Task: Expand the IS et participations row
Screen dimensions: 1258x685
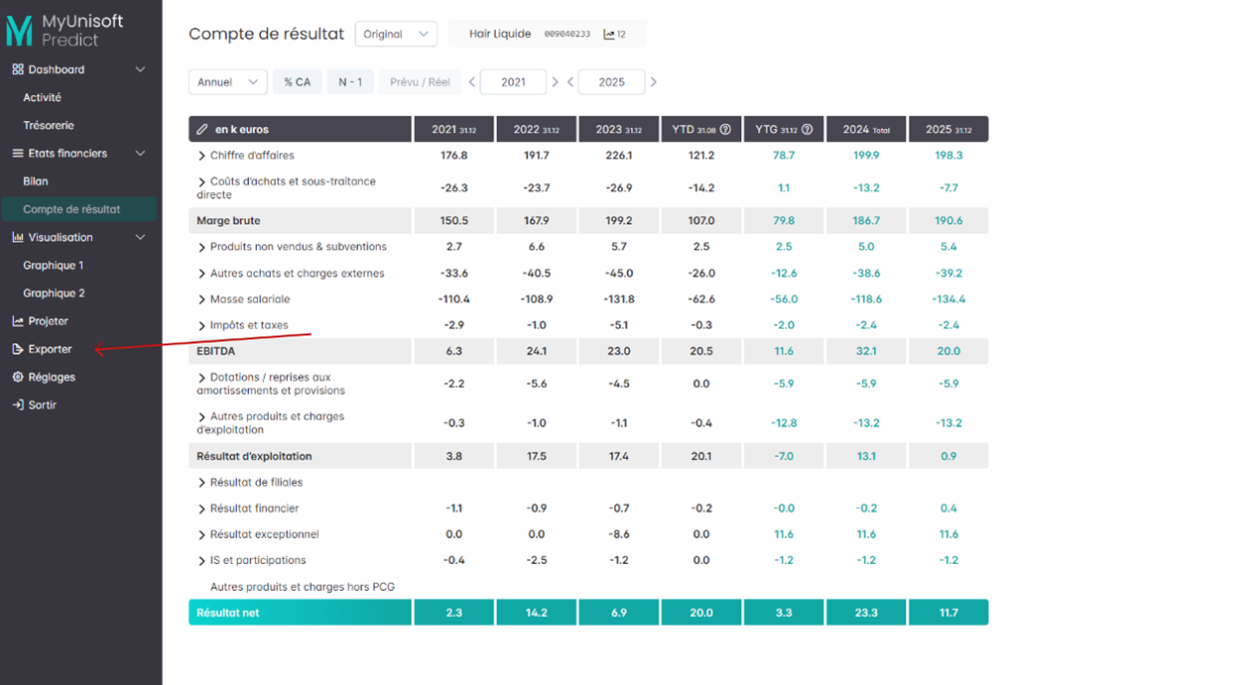Action: click(202, 561)
